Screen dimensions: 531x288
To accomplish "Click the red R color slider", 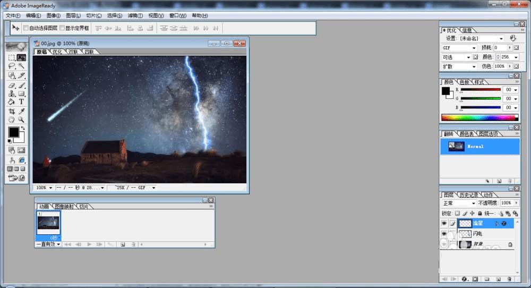I will 480,90.
